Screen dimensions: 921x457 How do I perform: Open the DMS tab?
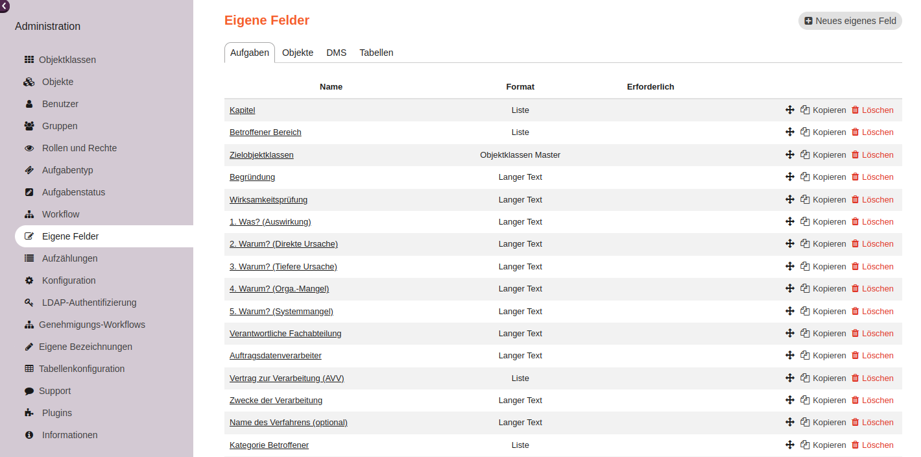(337, 53)
